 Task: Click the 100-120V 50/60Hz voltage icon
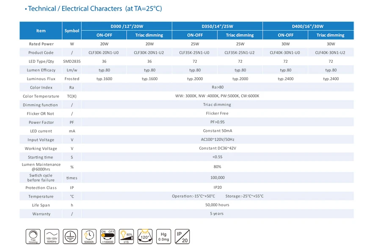coord(52,237)
